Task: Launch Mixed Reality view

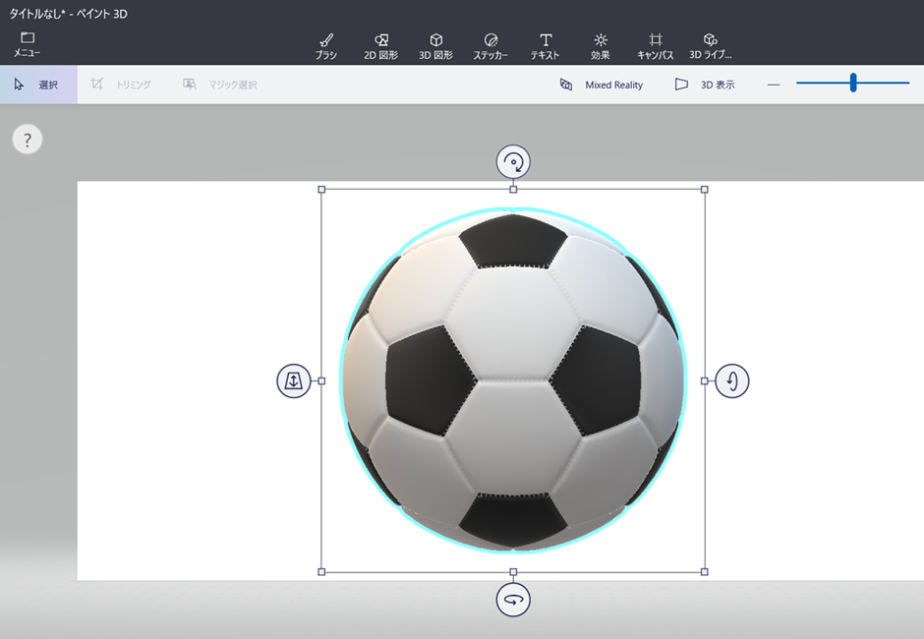Action: (x=601, y=85)
